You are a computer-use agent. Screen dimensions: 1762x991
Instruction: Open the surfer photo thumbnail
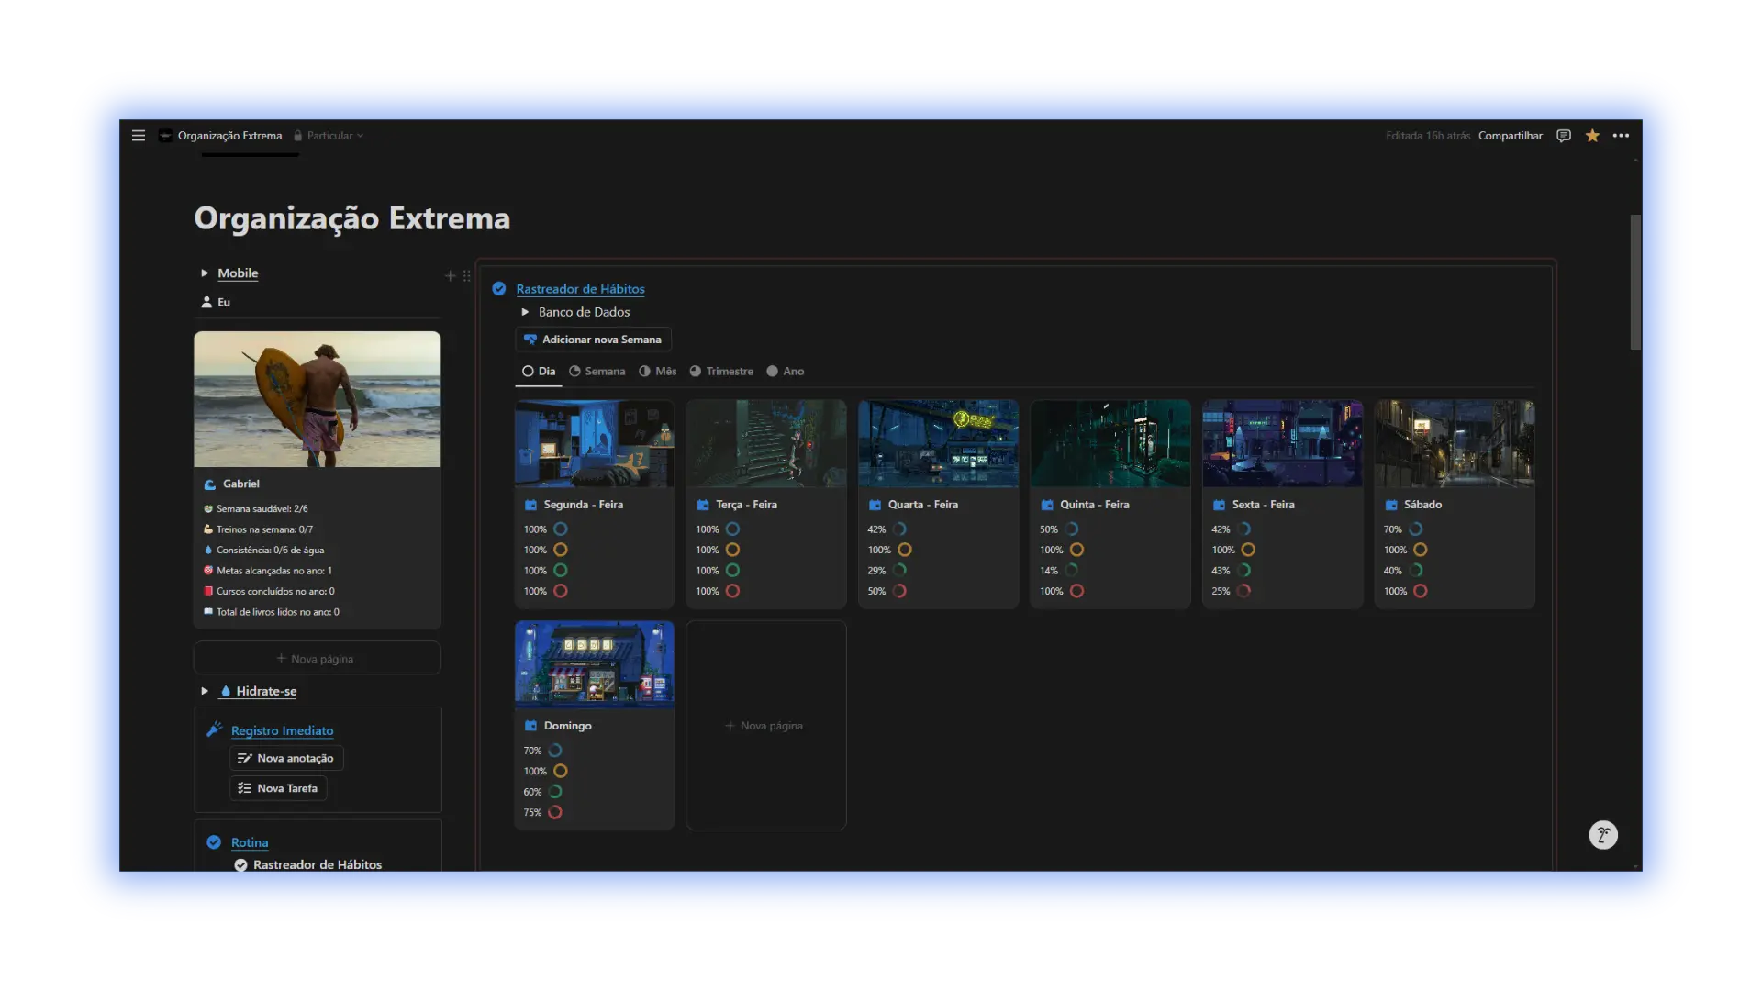click(317, 399)
